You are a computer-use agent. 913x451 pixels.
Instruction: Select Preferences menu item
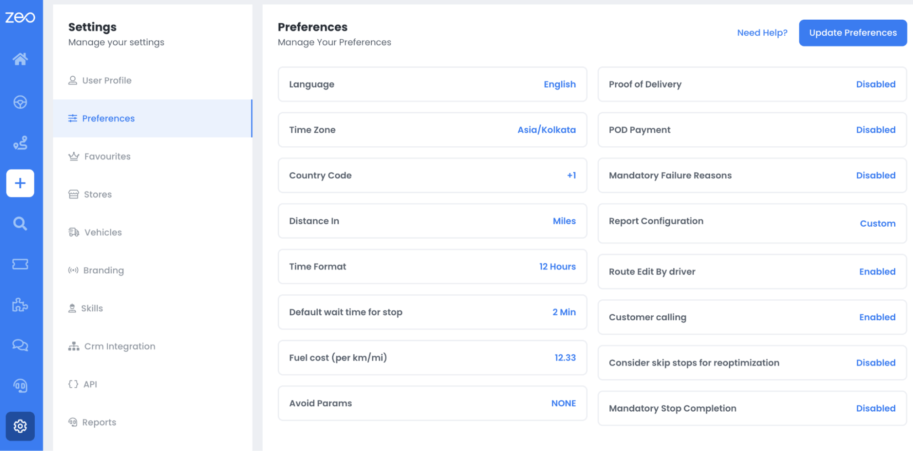[x=153, y=118]
